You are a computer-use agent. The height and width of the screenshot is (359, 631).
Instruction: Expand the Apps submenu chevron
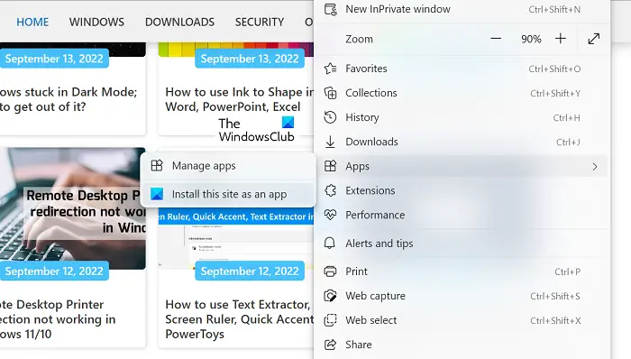coord(595,166)
